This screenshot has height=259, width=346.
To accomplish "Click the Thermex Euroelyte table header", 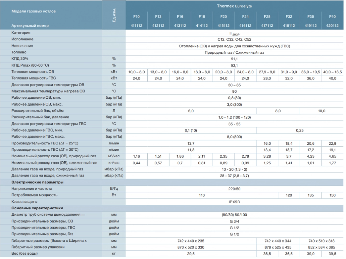I will click(x=235, y=6).
